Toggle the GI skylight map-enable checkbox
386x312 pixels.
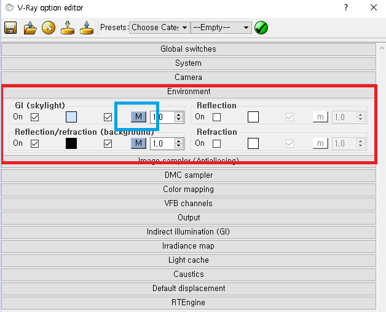108,117
